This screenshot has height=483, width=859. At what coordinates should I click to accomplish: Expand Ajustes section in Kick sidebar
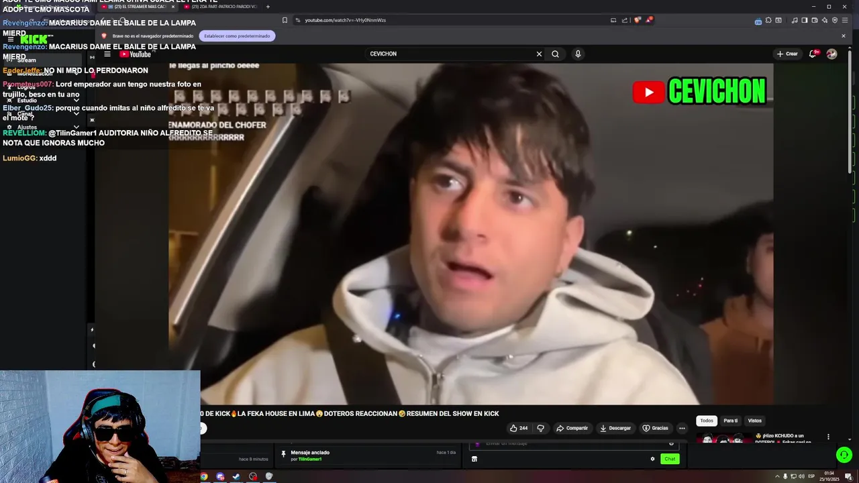click(43, 127)
